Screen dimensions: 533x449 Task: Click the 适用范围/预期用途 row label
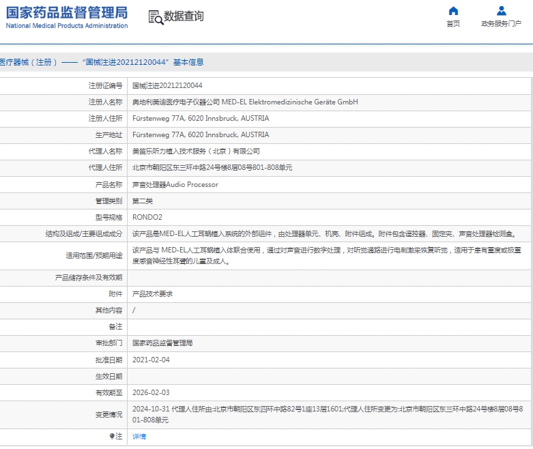pos(94,256)
